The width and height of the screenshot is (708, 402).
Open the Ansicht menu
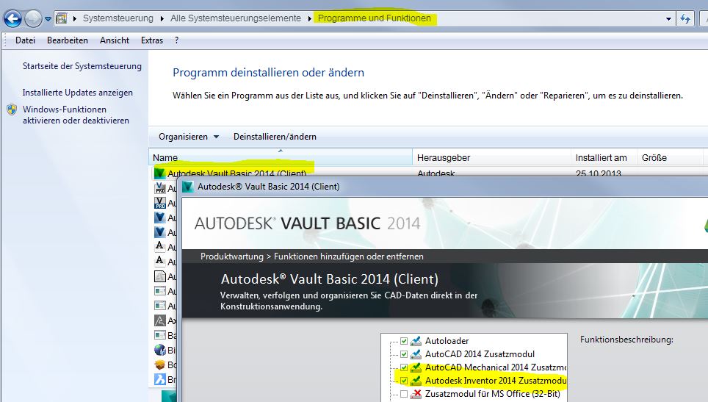tap(115, 40)
